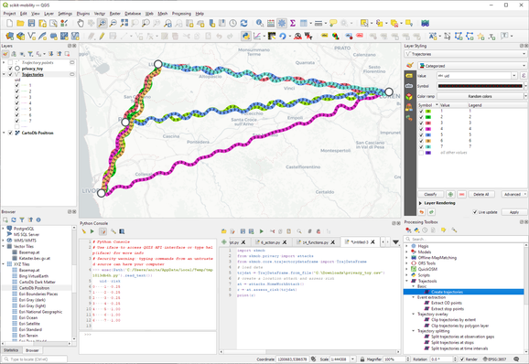This screenshot has height=364, width=529.
Task: Click the Zoom In magnifier tool
Action: click(103, 23)
